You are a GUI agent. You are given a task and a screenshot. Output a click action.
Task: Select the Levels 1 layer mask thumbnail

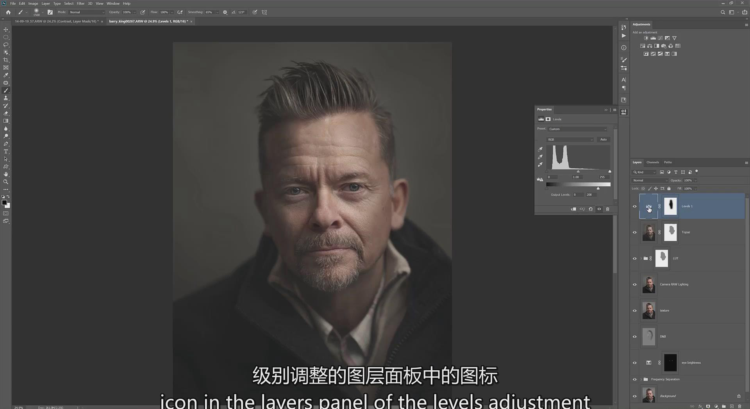tap(670, 206)
